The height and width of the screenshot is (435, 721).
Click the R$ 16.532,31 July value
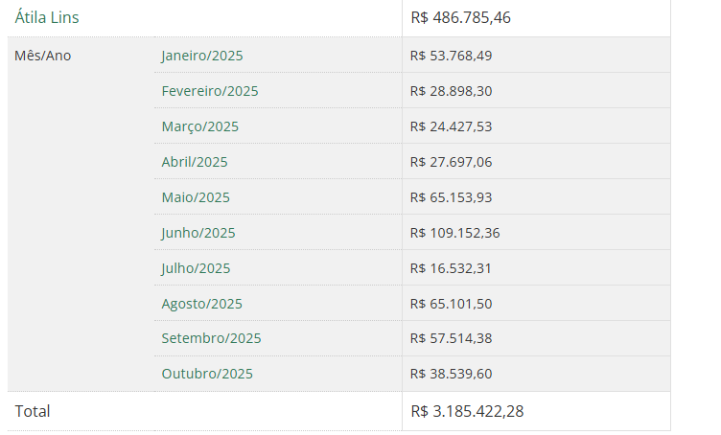coord(451,268)
